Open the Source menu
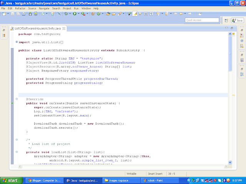This screenshot has width=246, height=184. [32, 8]
